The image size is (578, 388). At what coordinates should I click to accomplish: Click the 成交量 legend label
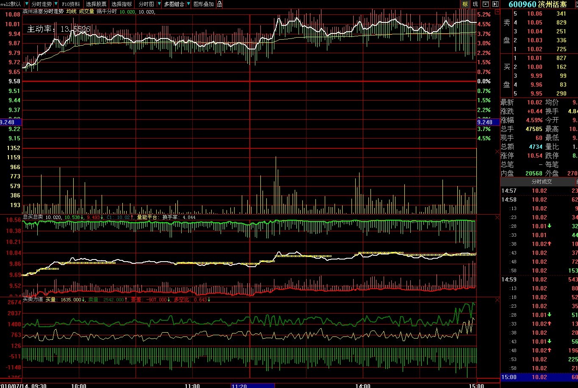pyautogui.click(x=87, y=12)
